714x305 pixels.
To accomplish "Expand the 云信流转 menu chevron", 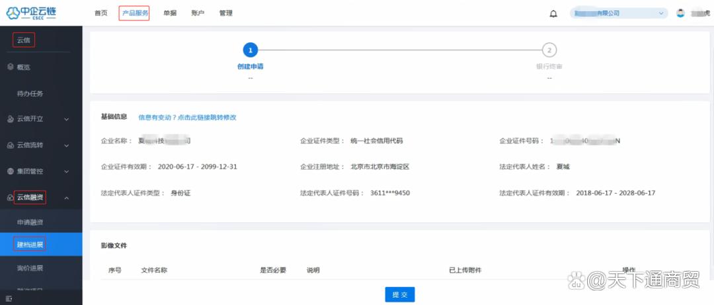I will [67, 146].
